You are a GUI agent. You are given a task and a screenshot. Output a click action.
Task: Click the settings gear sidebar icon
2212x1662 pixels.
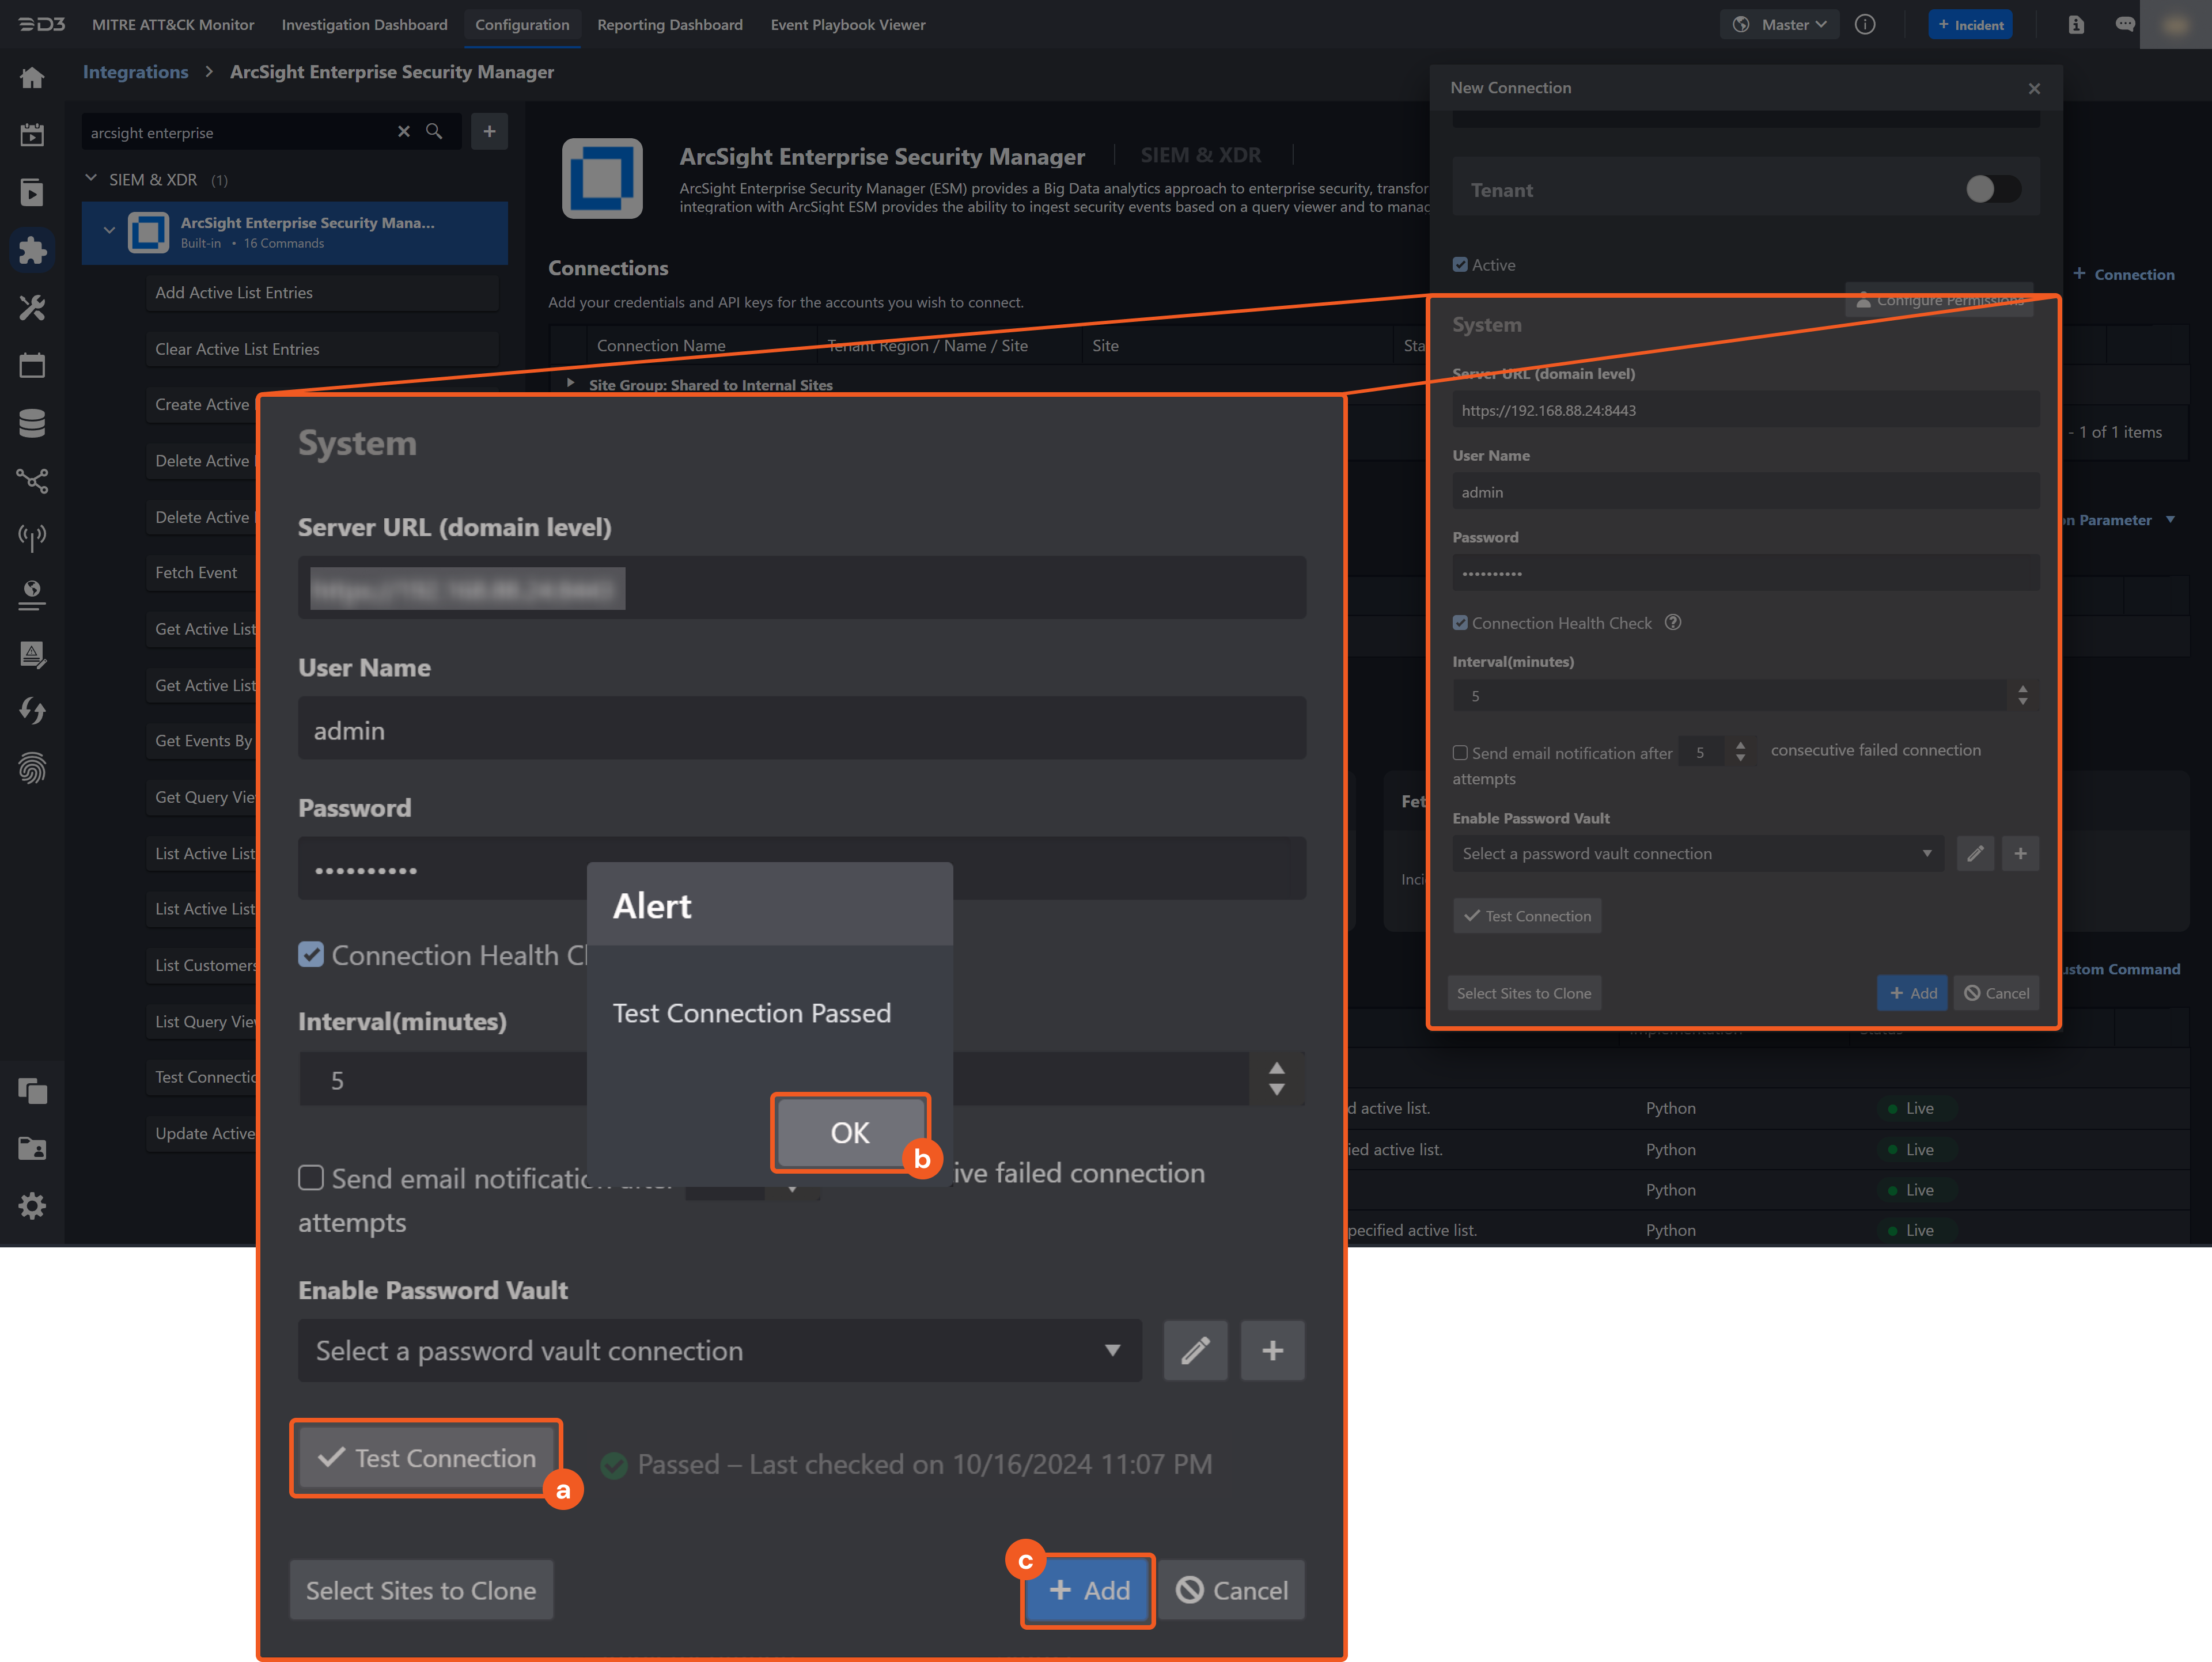[32, 1206]
